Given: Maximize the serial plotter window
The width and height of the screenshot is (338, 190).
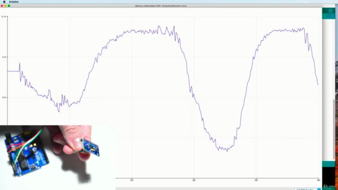Looking at the screenshot, I should (x=9, y=6).
